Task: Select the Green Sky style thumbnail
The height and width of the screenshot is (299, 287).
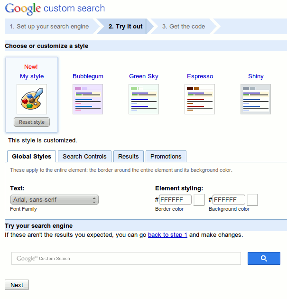Action: click(144, 99)
